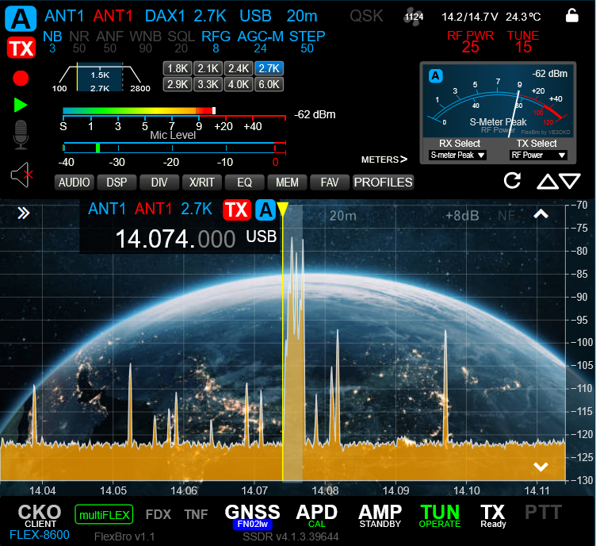The image size is (596, 546).
Task: Toggle FDX full duplex
Action: pos(159,514)
